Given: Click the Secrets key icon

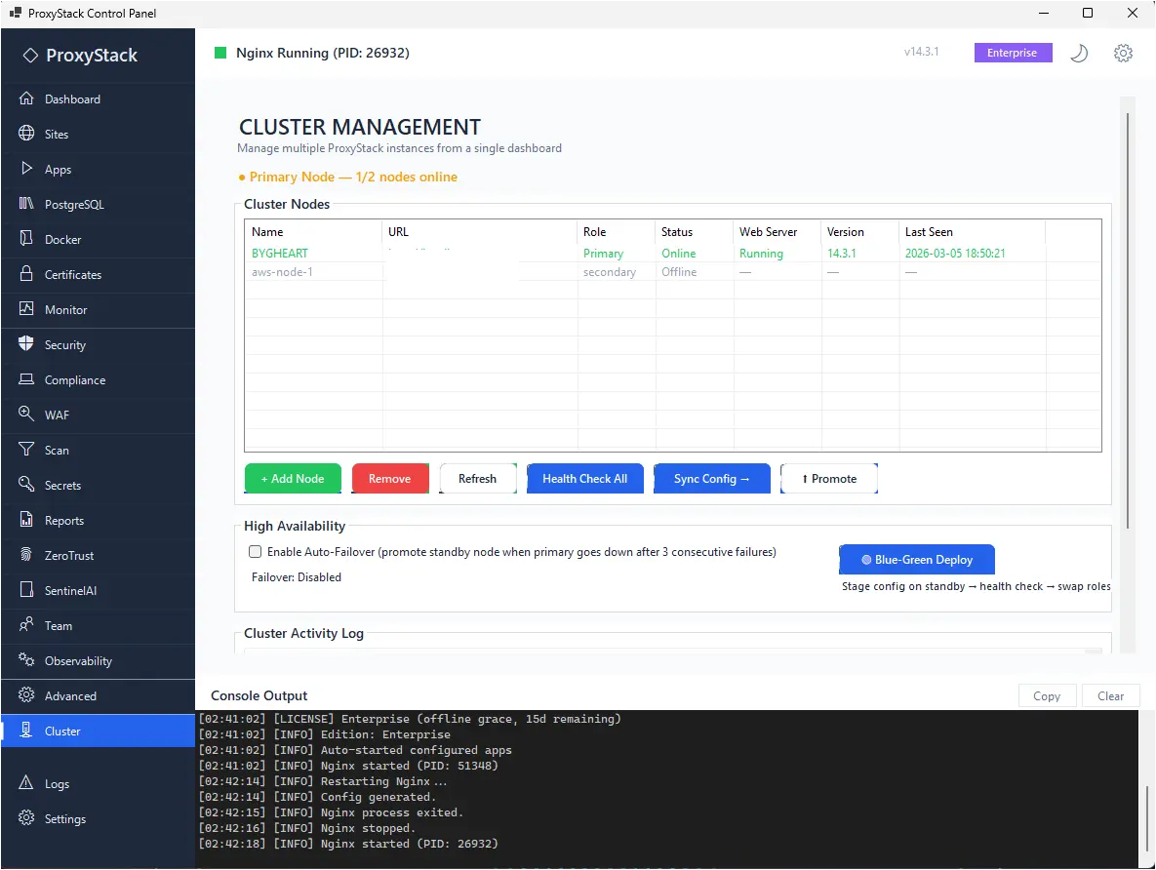Looking at the screenshot, I should tap(26, 485).
